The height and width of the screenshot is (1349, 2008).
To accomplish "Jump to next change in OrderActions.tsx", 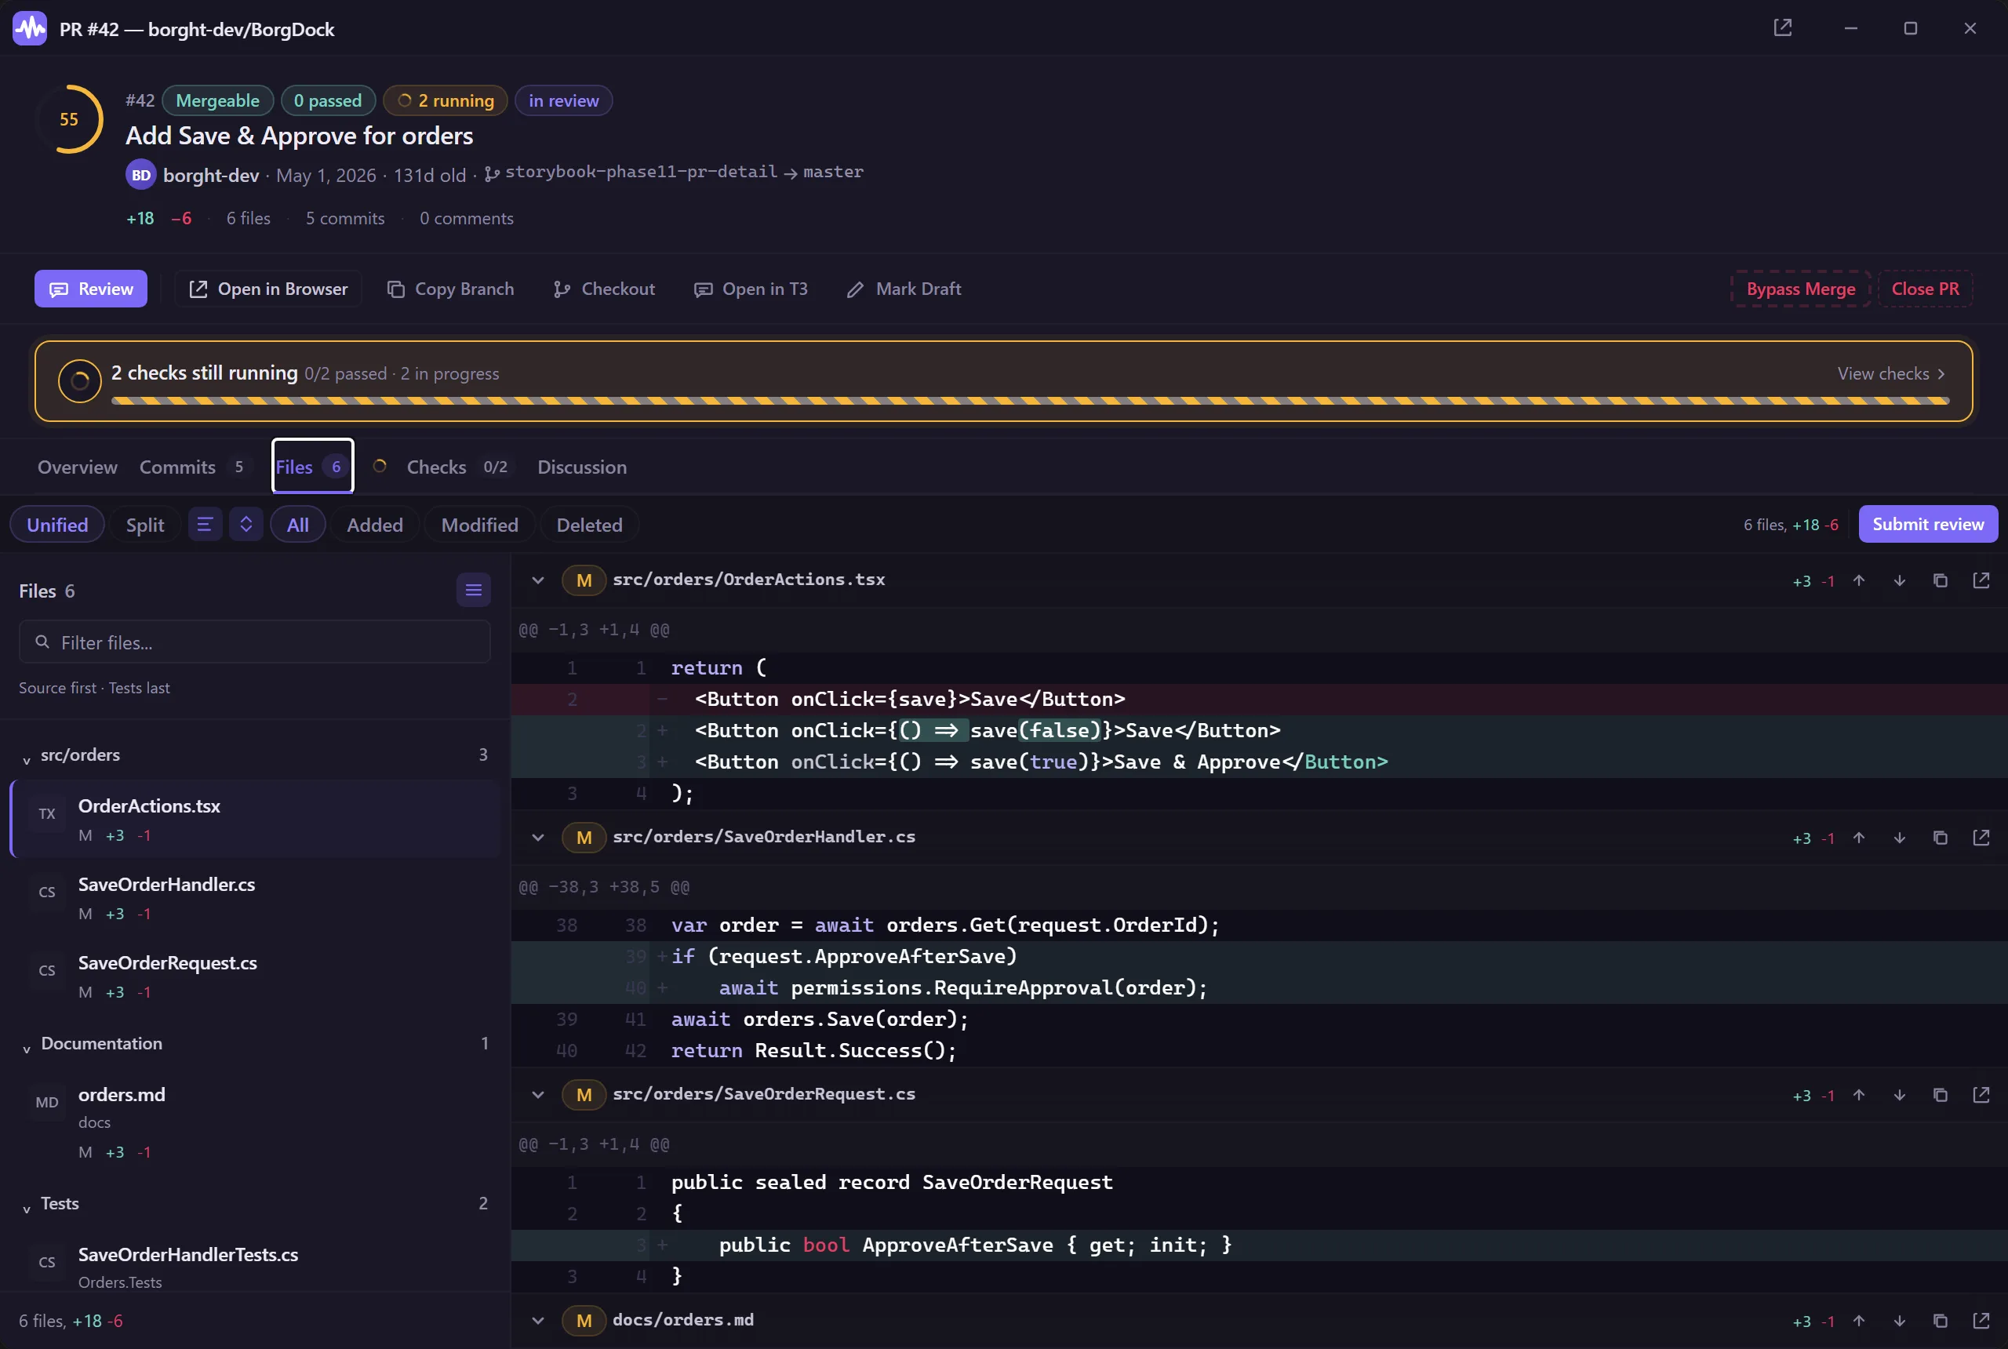I will 1900,580.
